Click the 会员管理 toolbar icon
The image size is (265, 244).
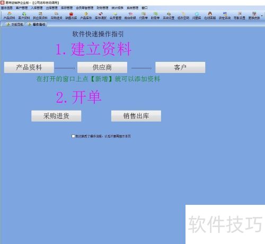click(x=116, y=15)
